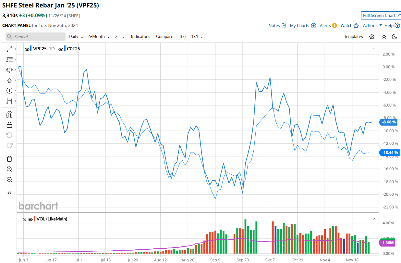Open the Templates link
The width and height of the screenshot is (401, 263).
coord(353,37)
